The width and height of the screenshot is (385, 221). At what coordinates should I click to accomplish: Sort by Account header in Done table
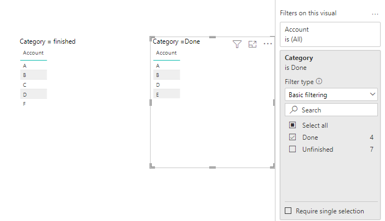166,53
